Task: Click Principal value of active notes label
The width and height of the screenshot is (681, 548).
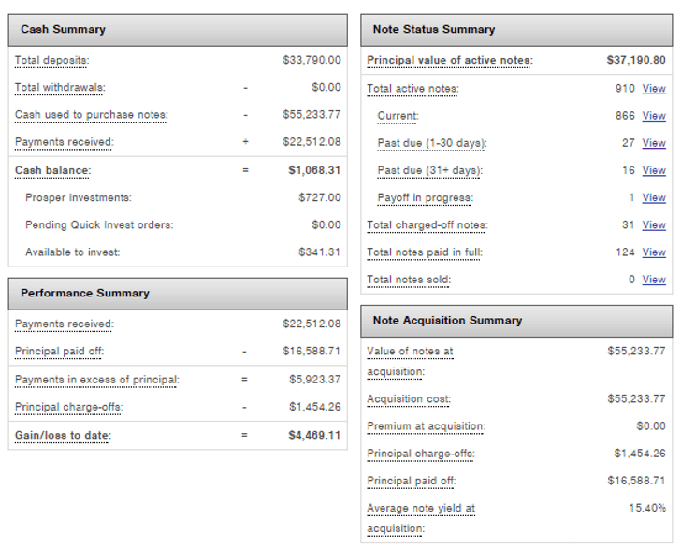Action: [x=449, y=61]
